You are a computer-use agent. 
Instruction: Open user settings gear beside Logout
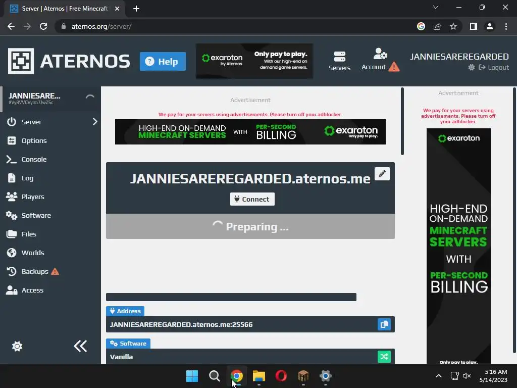click(472, 67)
